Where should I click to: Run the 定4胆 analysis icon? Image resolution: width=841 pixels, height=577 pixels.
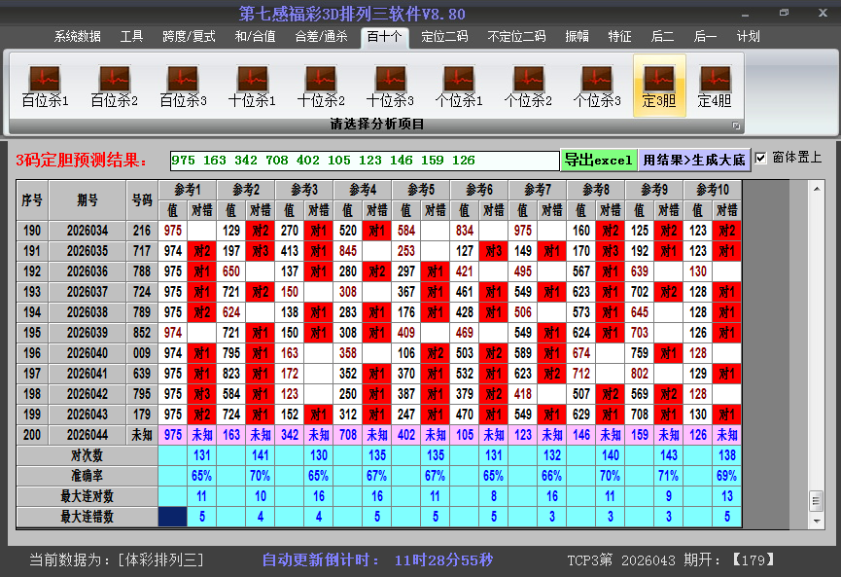point(715,86)
